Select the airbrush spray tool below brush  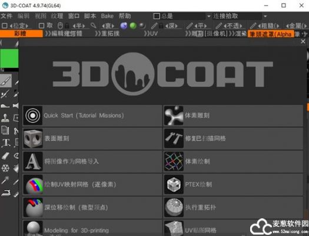[5, 94]
